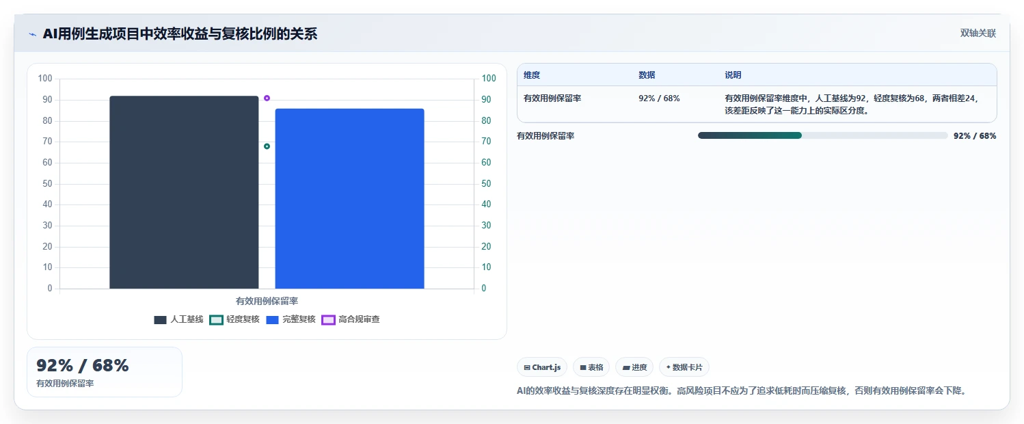
Task: Click the summary paragraph about 效率收益与复核深度
Action: [742, 391]
